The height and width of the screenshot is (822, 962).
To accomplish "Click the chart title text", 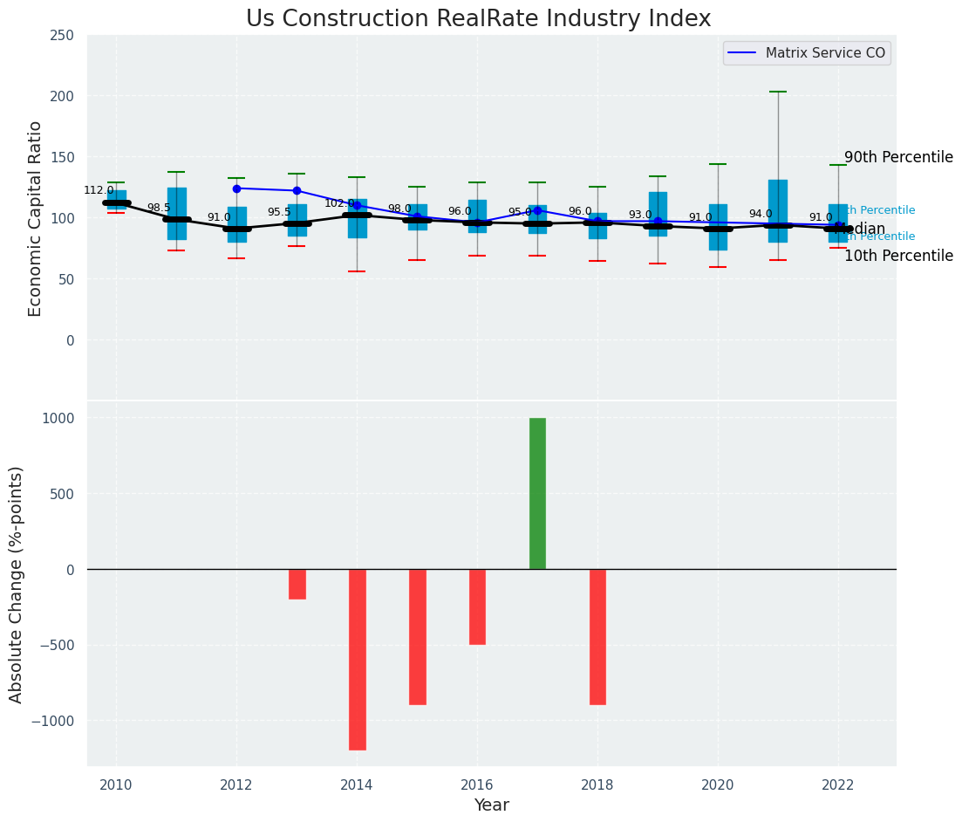I will tap(478, 19).
